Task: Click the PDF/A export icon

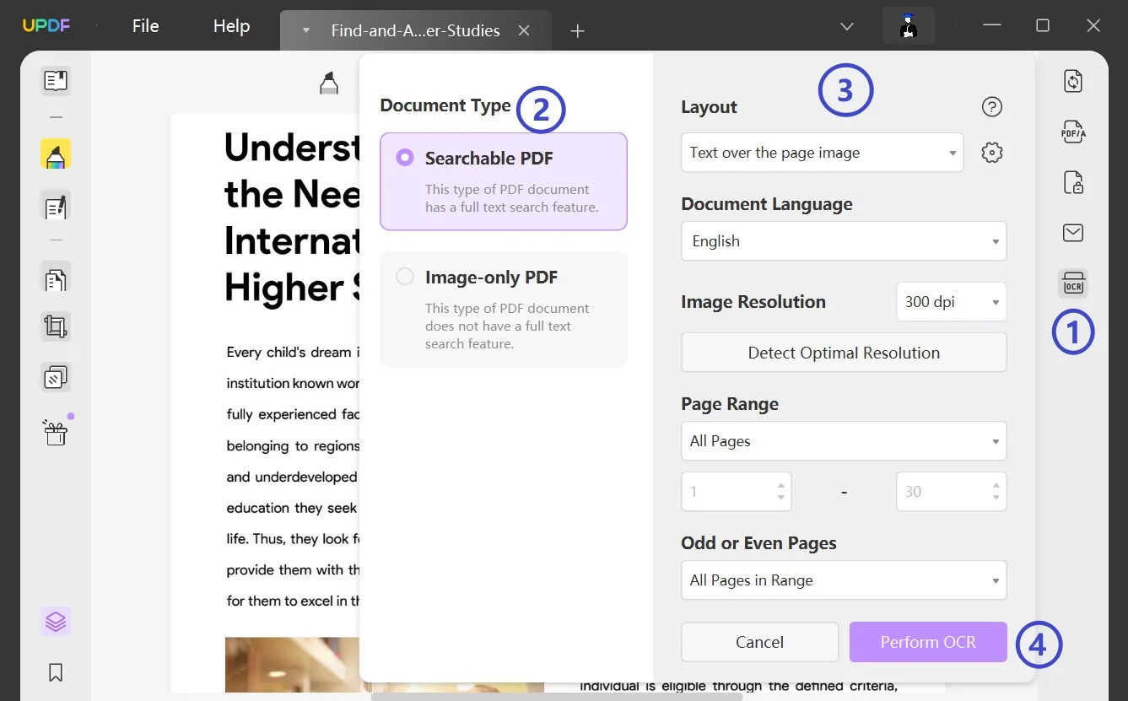Action: click(x=1073, y=132)
